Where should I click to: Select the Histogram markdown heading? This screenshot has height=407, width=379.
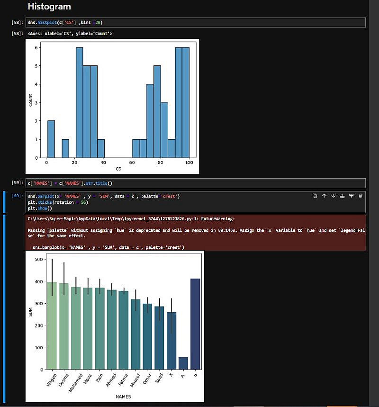click(49, 7)
